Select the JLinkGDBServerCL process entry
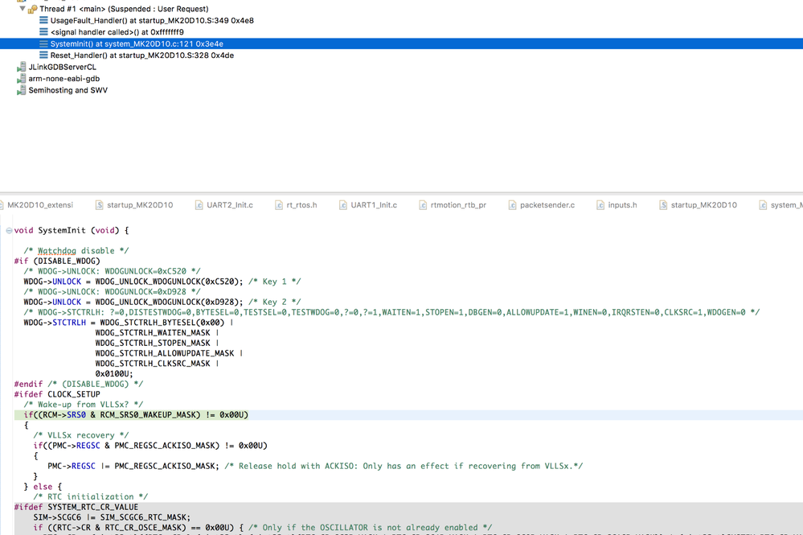 62,67
